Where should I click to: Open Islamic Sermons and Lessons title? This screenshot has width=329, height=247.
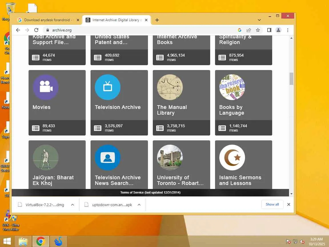coord(240,180)
